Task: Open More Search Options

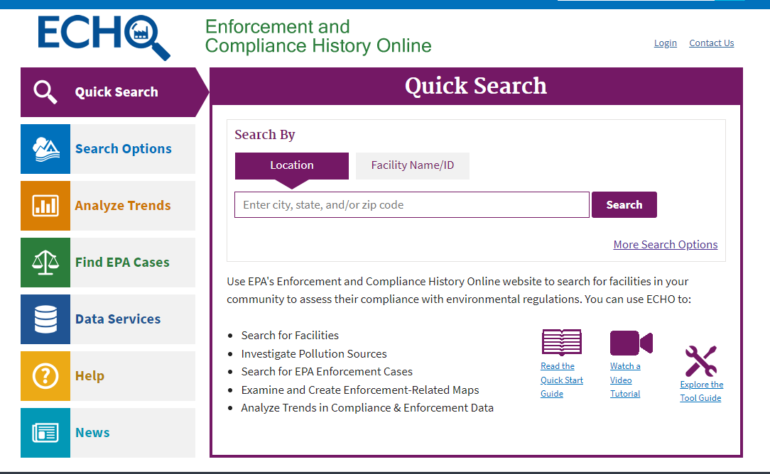Action: pos(665,244)
